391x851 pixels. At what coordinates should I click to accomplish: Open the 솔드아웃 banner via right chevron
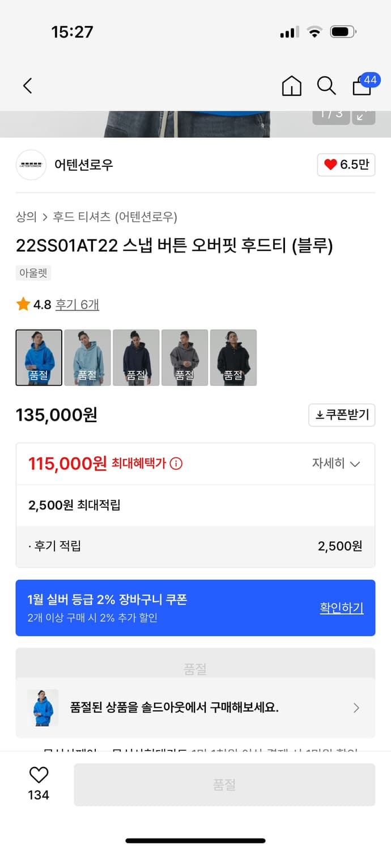click(x=356, y=707)
